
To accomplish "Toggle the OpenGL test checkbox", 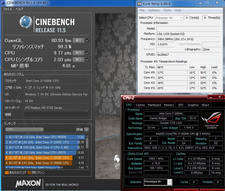I will tap(87, 40).
